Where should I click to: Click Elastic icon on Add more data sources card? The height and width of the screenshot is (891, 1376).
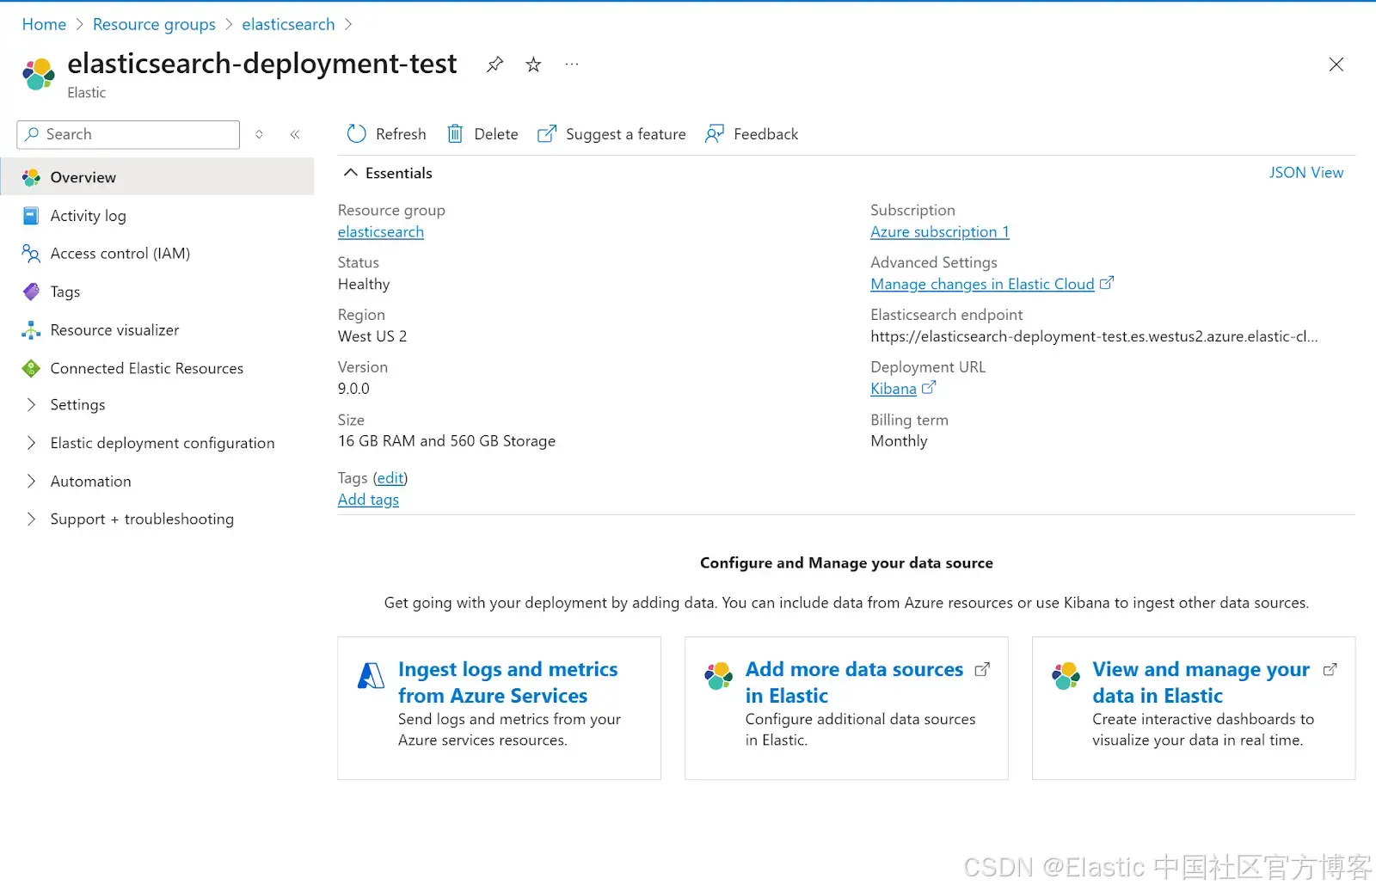coord(718,676)
